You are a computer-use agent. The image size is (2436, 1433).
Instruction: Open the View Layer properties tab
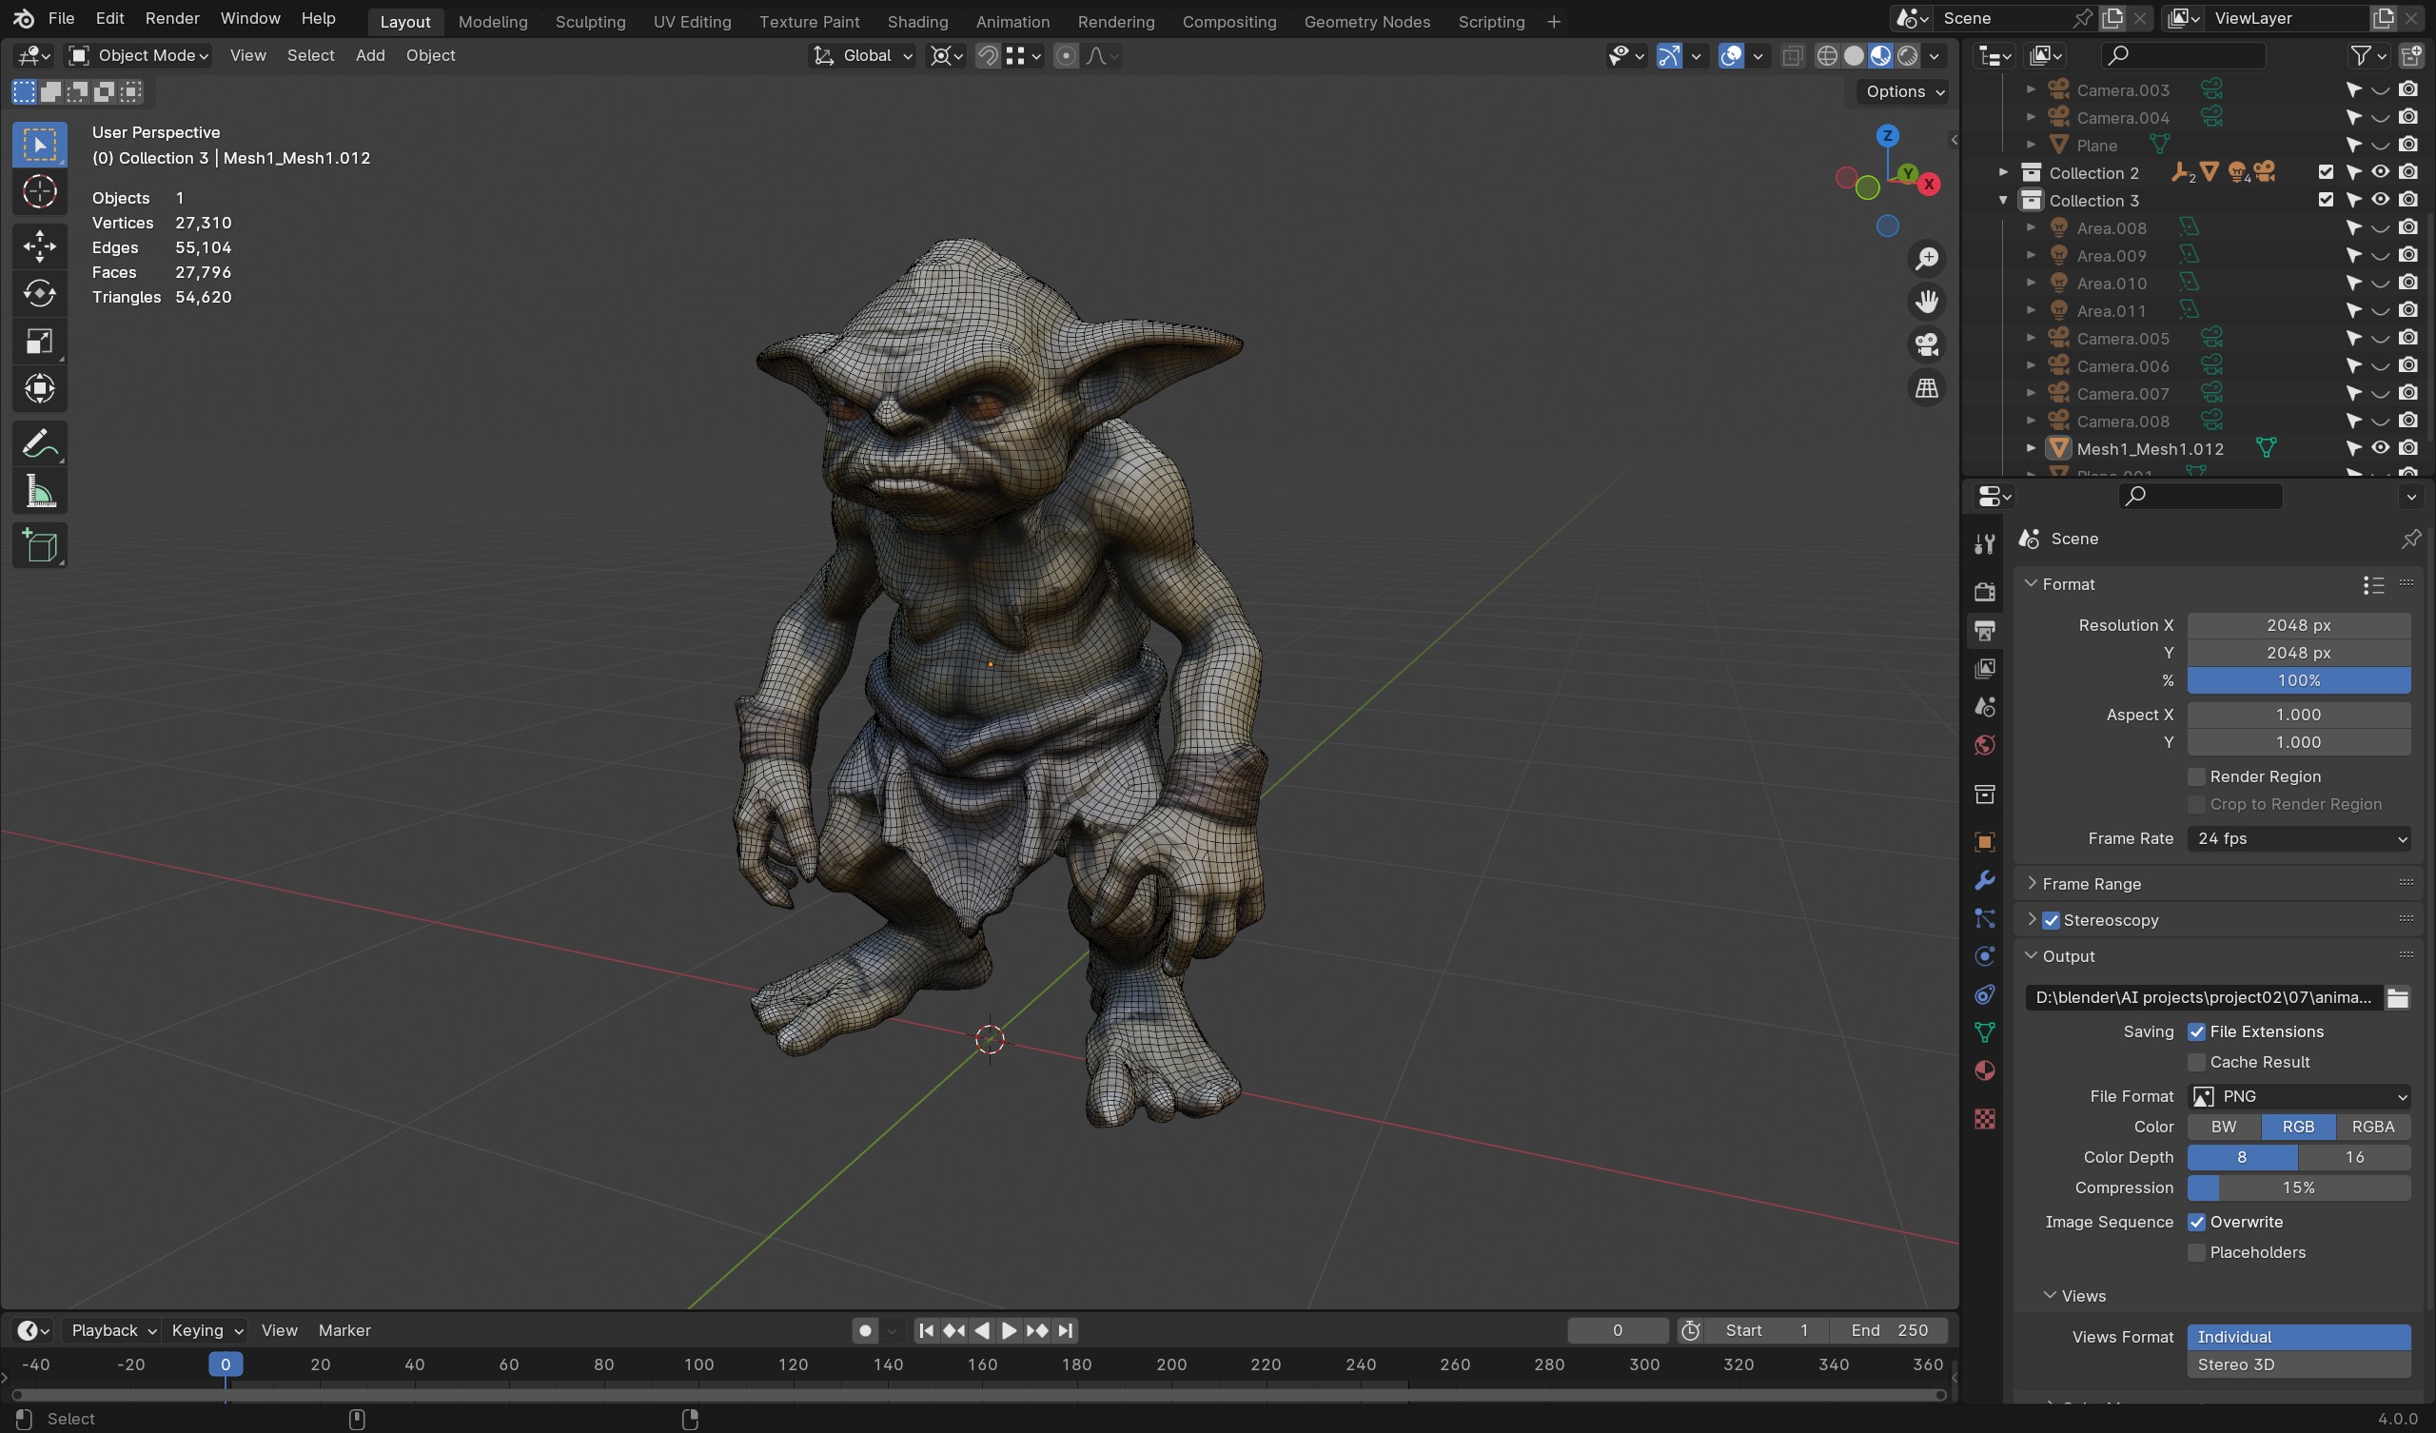1985,669
